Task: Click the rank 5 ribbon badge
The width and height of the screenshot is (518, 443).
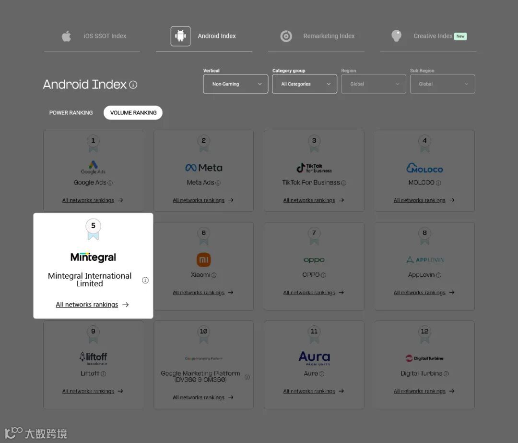Action: coord(93,229)
